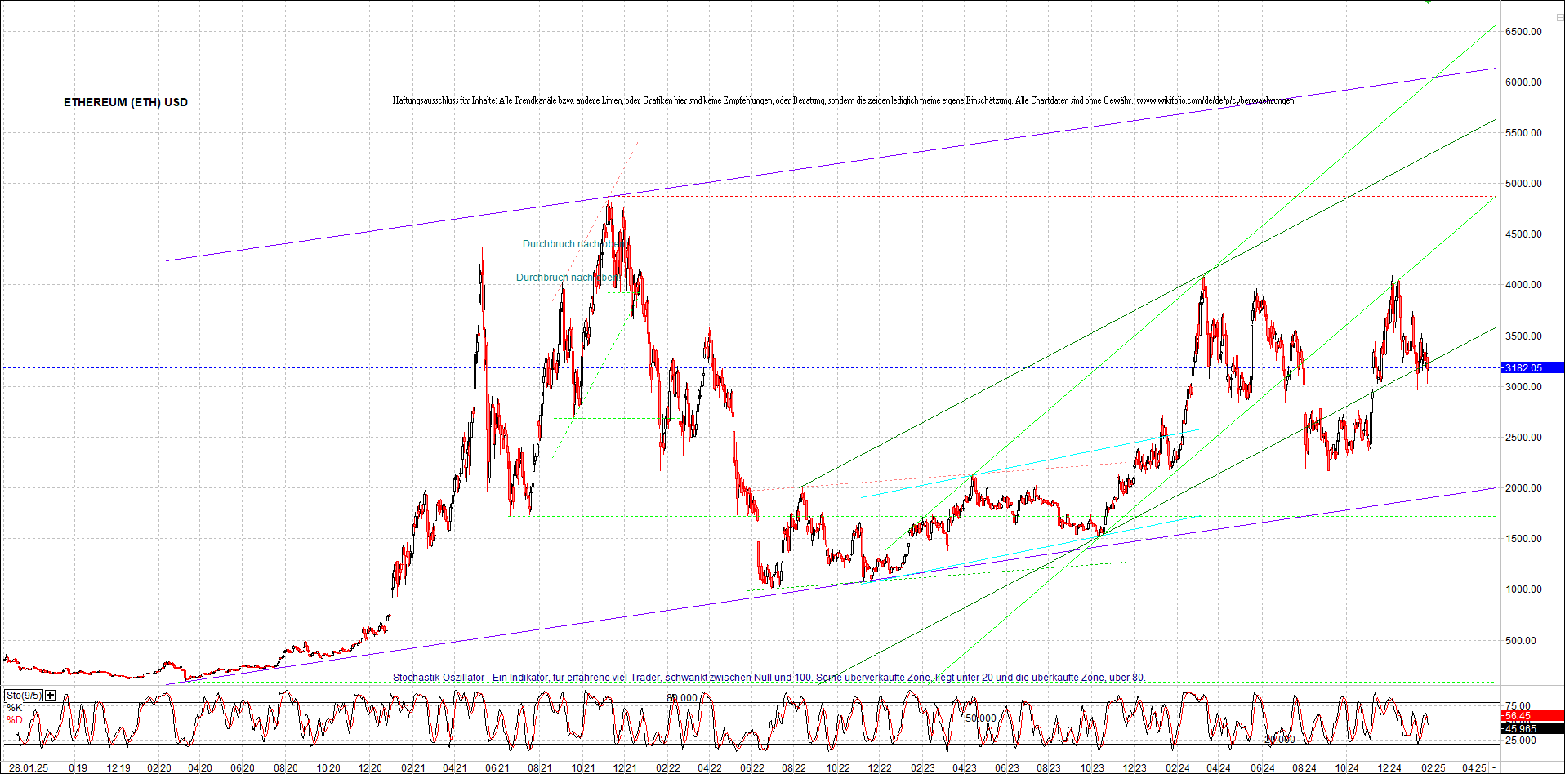
Task: Open the Sto(9/5) indicator settings box
Action: pos(23,696)
